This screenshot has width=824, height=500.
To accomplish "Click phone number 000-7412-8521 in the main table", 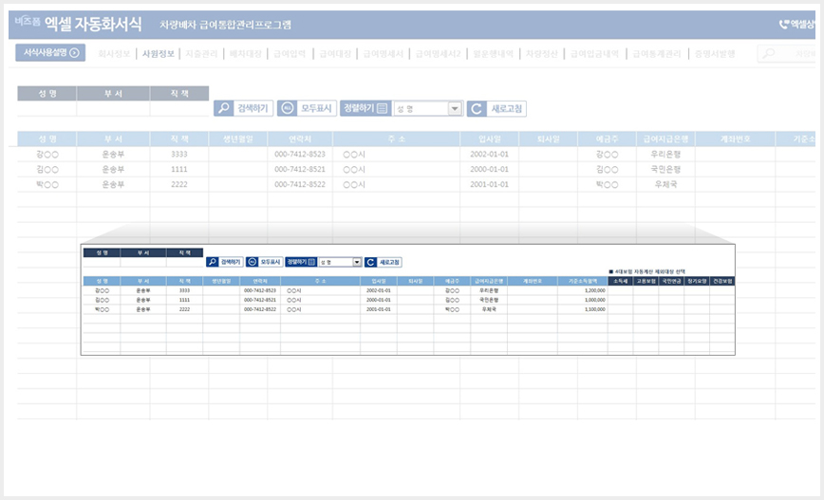I will tap(300, 169).
